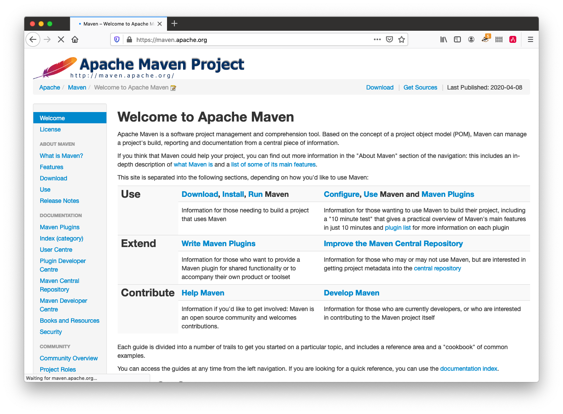
Task: Go to User Centre
Action: tap(56, 250)
